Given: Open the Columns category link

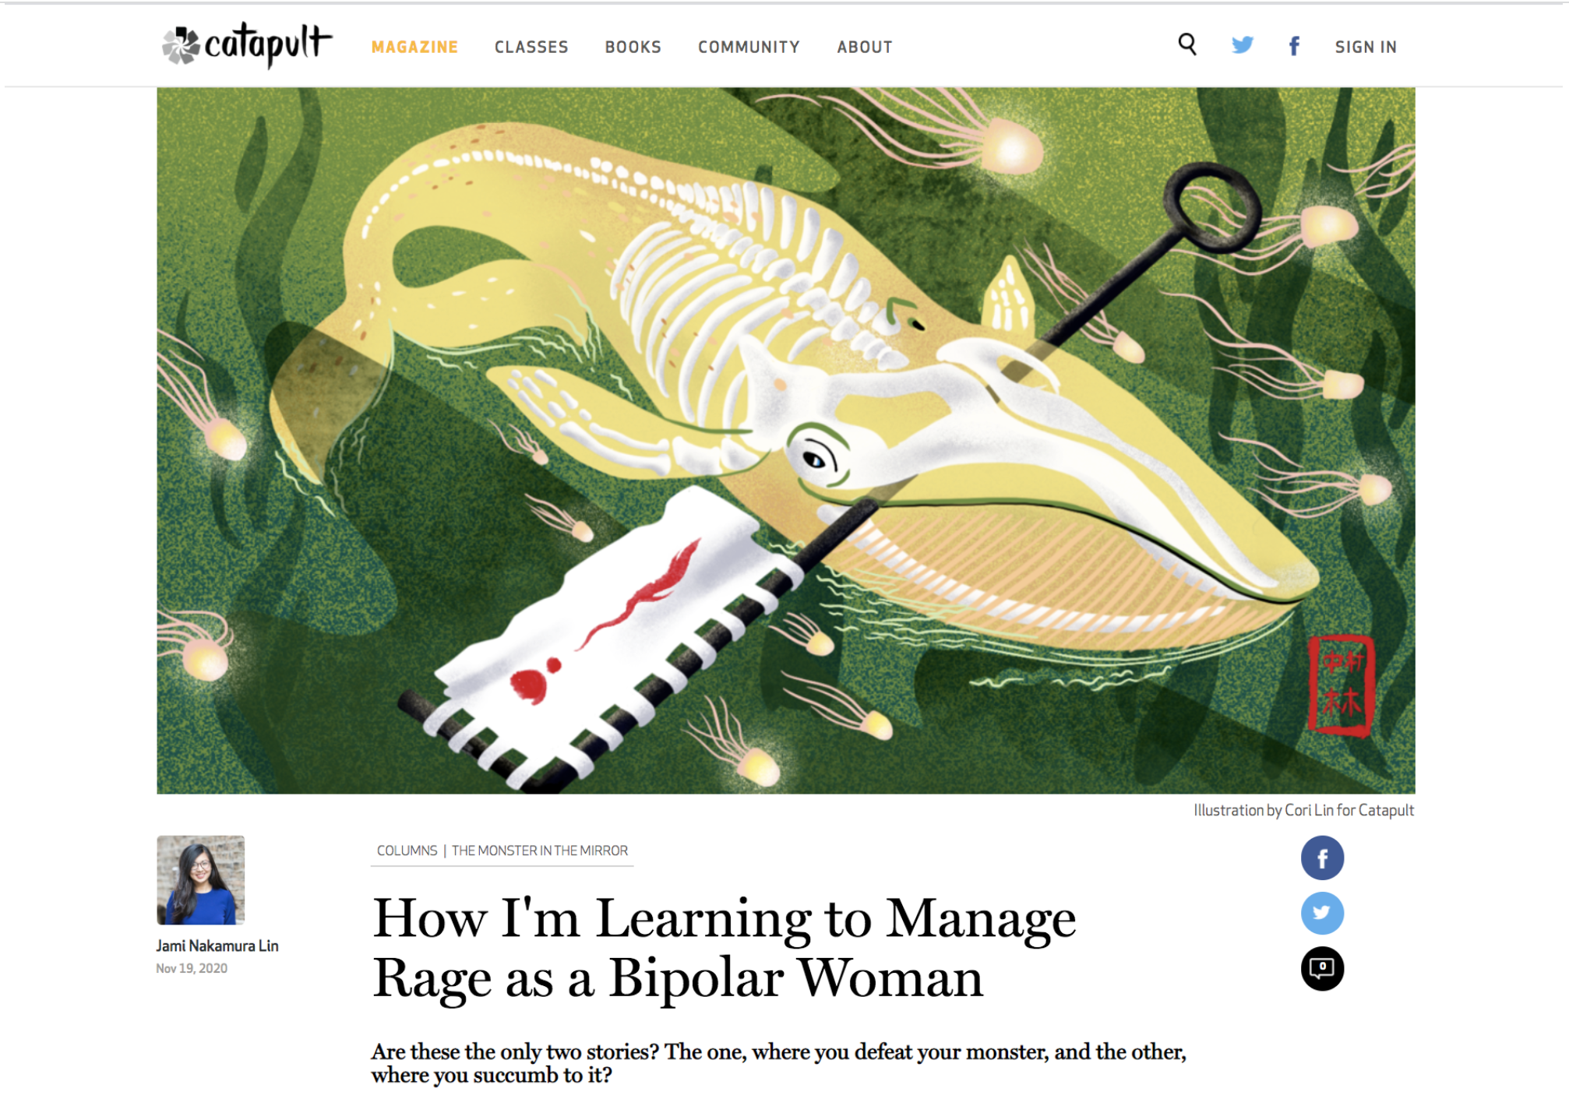Looking at the screenshot, I should [407, 851].
